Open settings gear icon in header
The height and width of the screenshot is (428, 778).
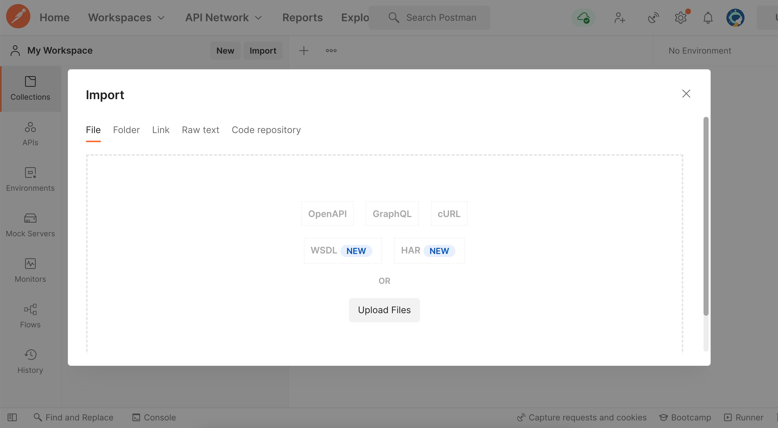680,17
